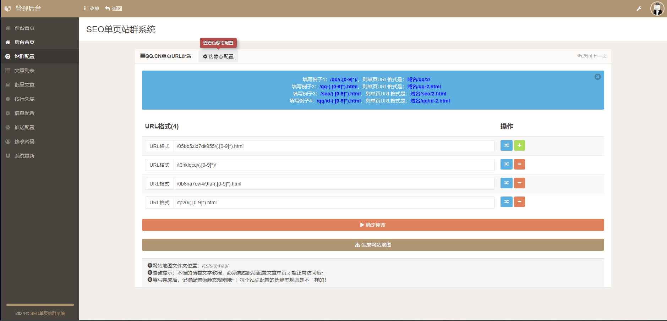Open 文章列表 from the sidebar
Screen dimensions: 667x321
(x=24, y=70)
